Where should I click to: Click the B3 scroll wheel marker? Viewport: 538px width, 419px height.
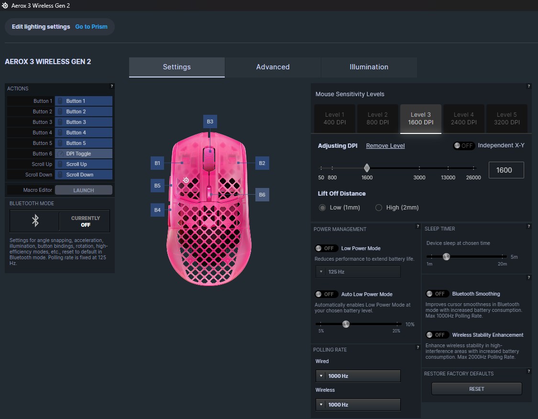[x=210, y=121]
